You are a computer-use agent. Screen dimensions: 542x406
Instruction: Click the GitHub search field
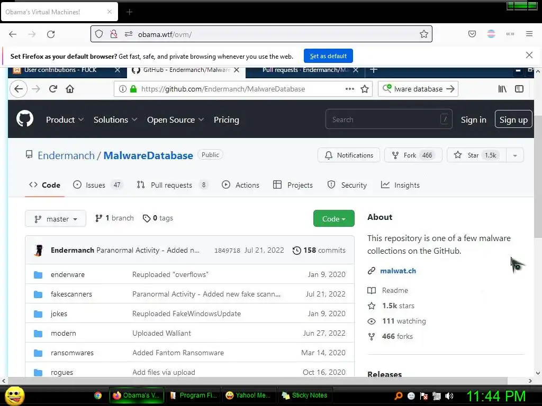tap(389, 119)
